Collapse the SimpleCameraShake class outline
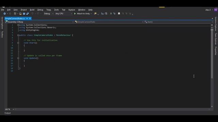This screenshot has width=218, height=122. click(18, 35)
